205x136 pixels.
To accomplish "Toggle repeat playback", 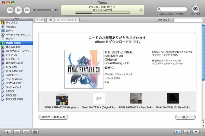I will (26, 132).
